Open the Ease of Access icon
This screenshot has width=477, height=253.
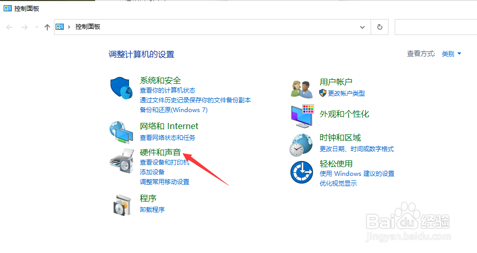[302, 172]
